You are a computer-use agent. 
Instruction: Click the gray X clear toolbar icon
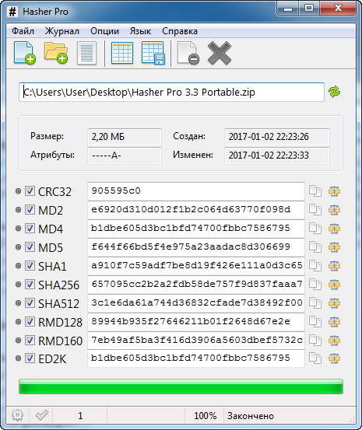click(220, 53)
